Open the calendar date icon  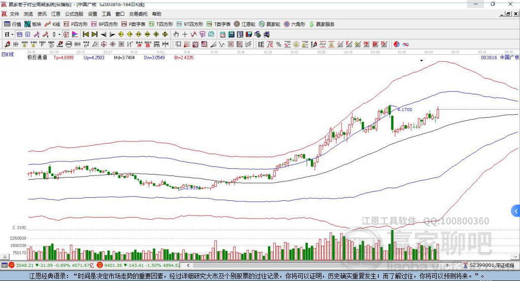(222, 34)
